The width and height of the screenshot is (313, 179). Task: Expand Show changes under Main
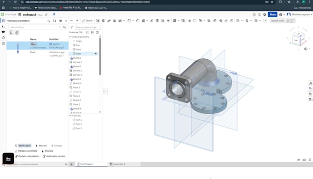click(x=38, y=48)
